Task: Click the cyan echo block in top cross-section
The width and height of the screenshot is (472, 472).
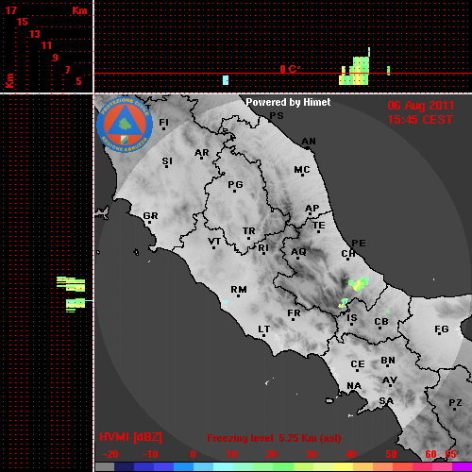Action: [226, 80]
